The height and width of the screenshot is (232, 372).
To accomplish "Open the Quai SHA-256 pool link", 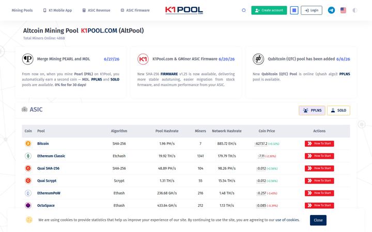I will click(48, 168).
